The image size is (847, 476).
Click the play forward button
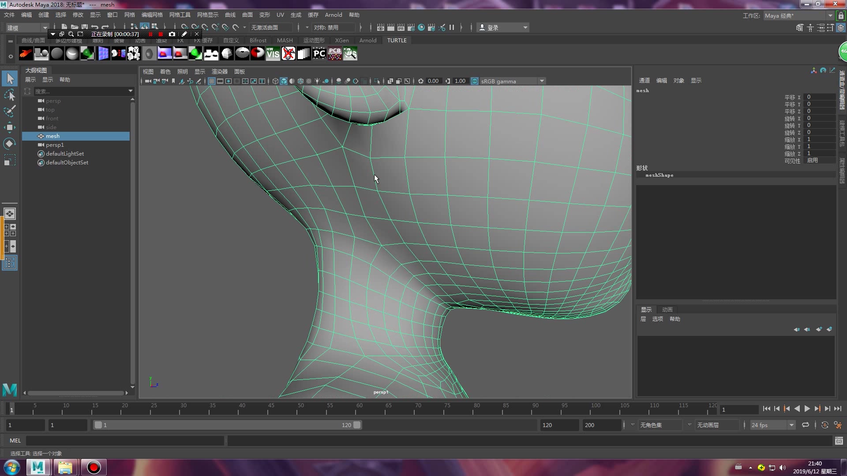(807, 409)
